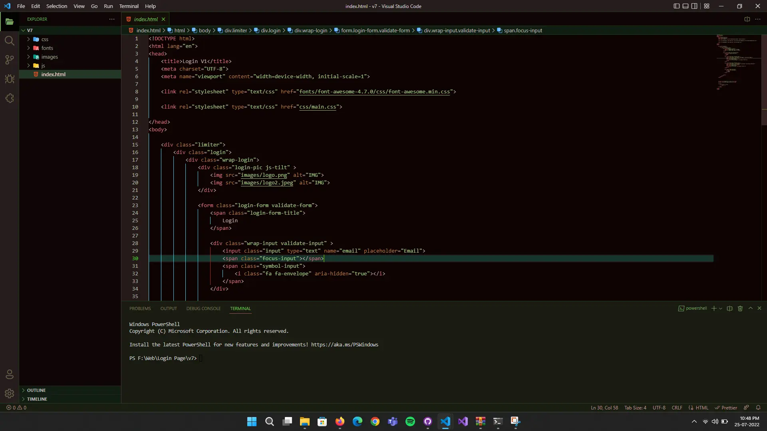The height and width of the screenshot is (431, 767).
Task: Switch to the PROBLEMS panel tab
Action: coord(140,308)
